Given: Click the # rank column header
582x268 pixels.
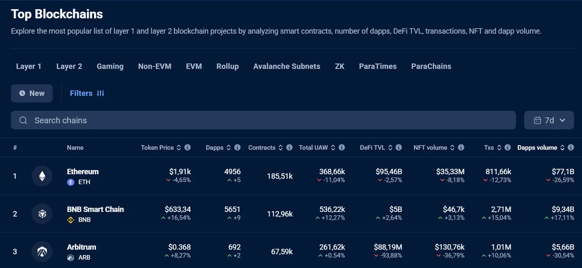Looking at the screenshot, I should tap(15, 147).
